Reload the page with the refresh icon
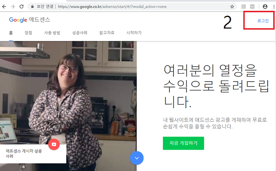276x171 pixels. (21, 7)
